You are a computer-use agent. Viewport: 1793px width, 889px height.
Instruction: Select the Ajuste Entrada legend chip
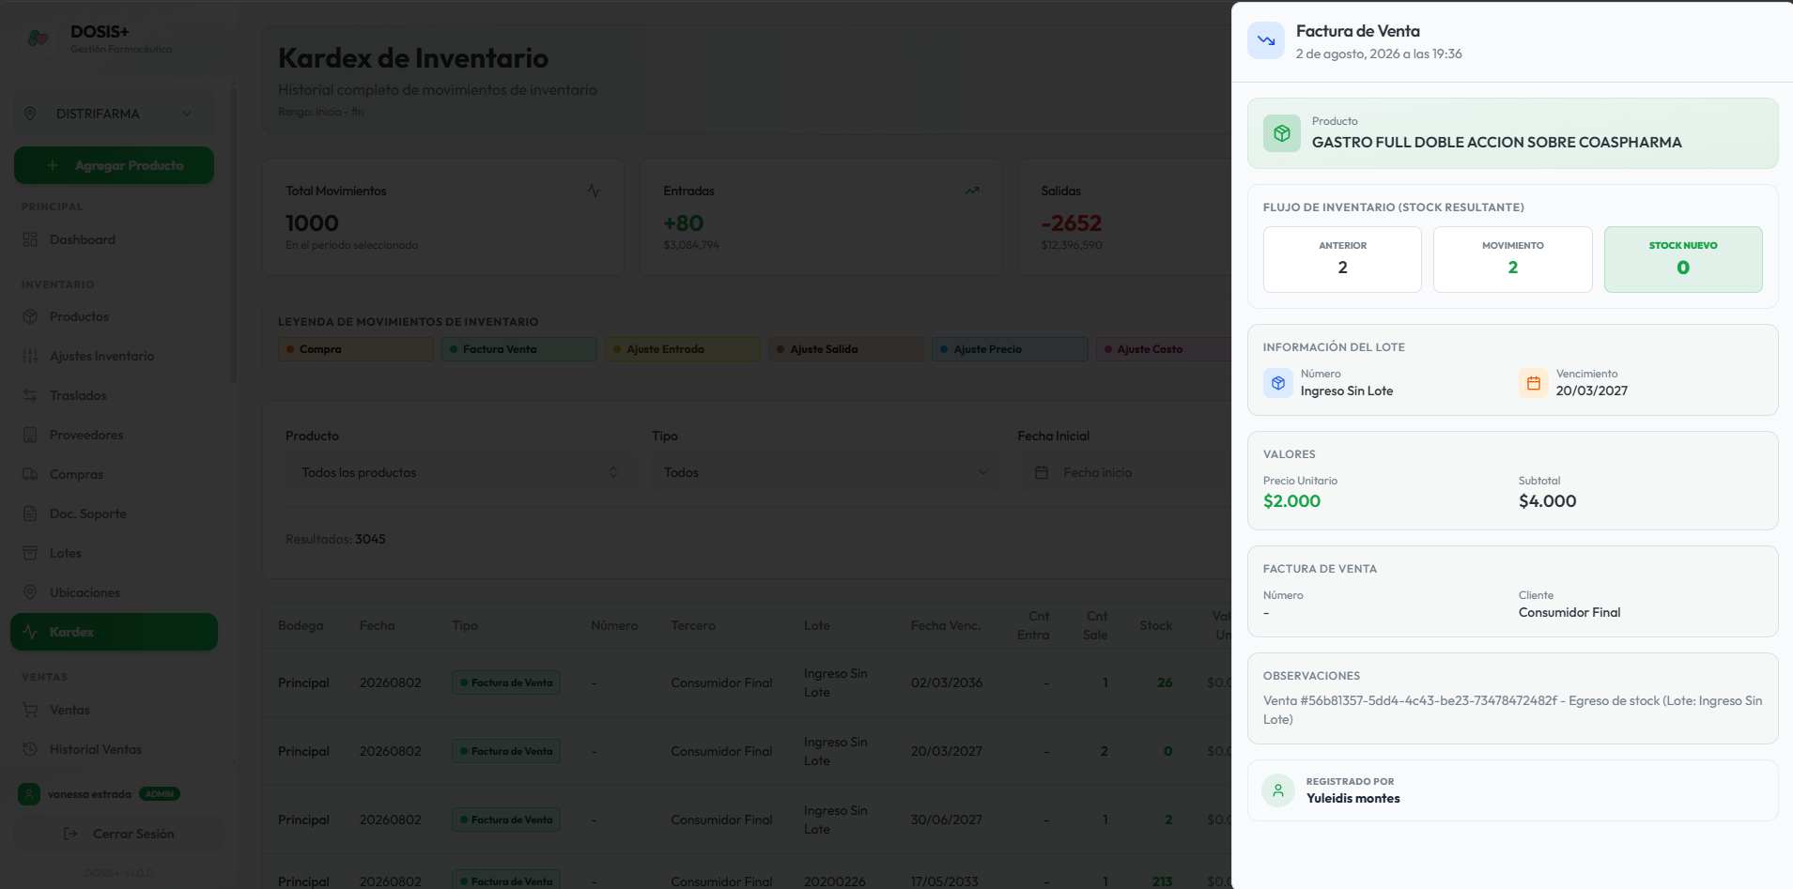tap(683, 349)
